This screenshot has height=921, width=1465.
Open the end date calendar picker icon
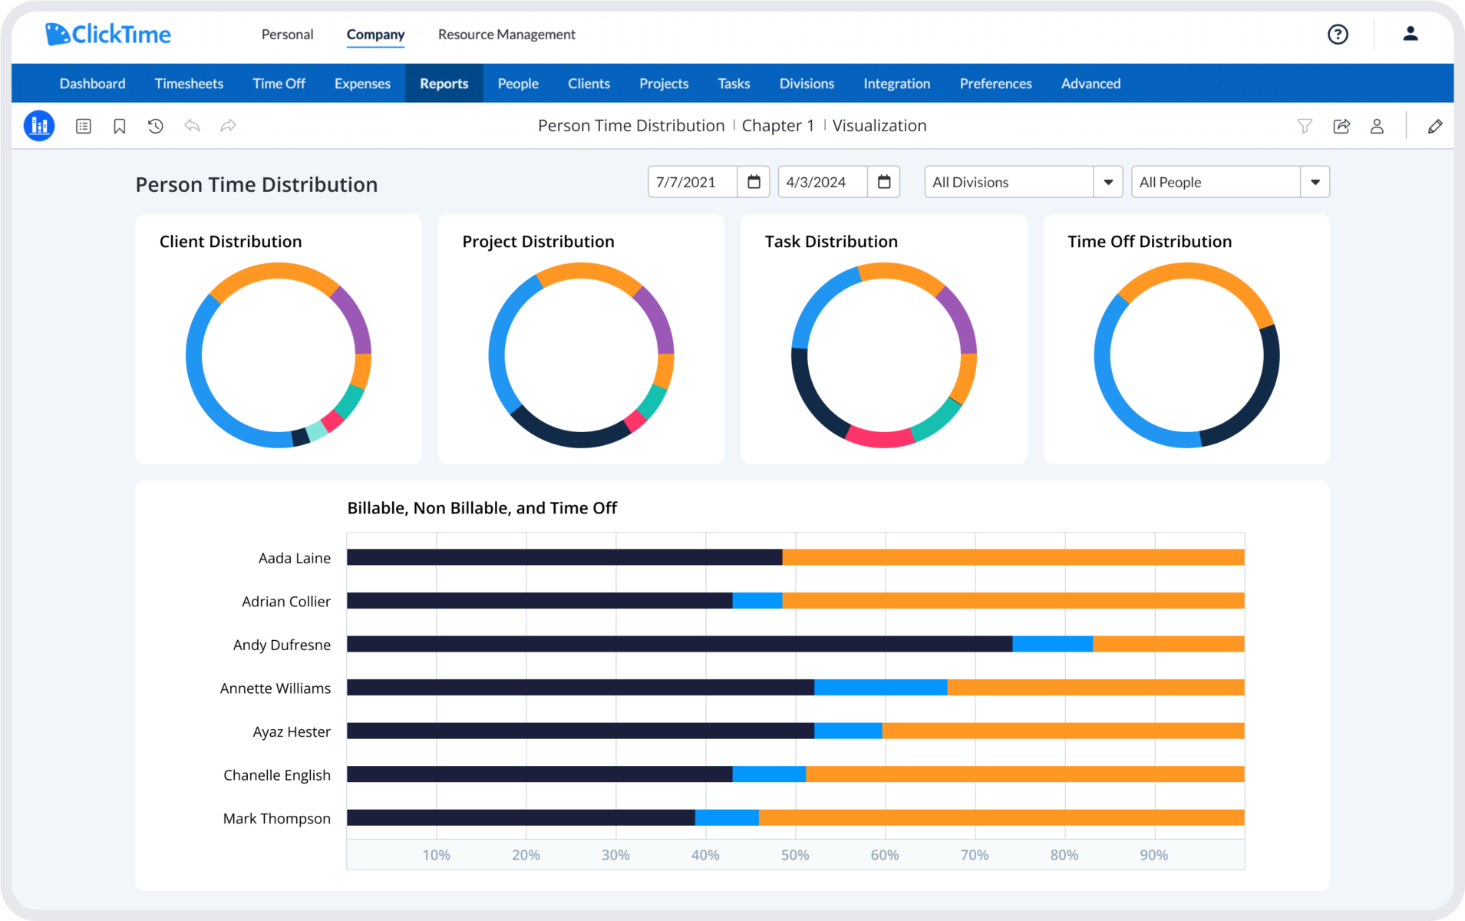pyautogui.click(x=884, y=182)
